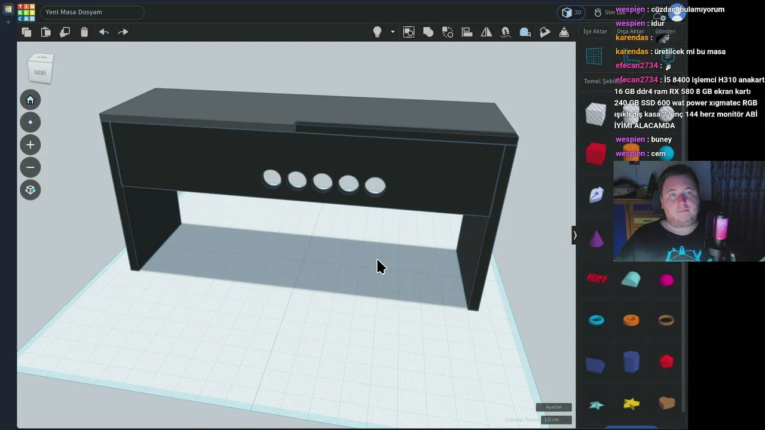Duplicate and repeat the selected shape
Screen dimensions: 765x430
65,32
